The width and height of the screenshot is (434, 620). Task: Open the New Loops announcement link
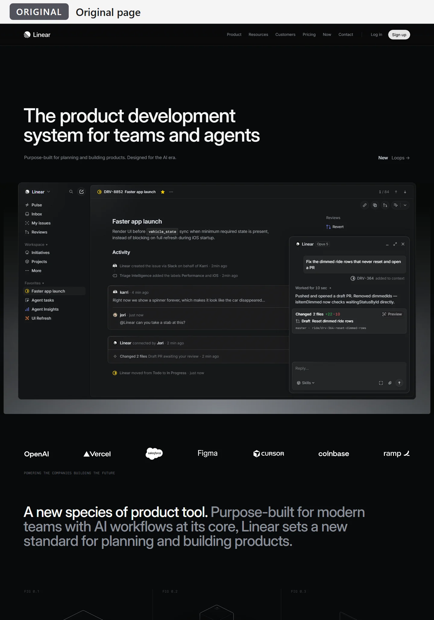394,158
